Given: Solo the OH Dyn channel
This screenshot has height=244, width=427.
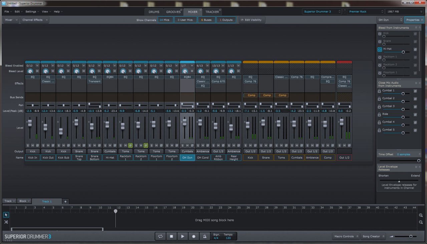Looking at the screenshot, I should click(x=182, y=146).
